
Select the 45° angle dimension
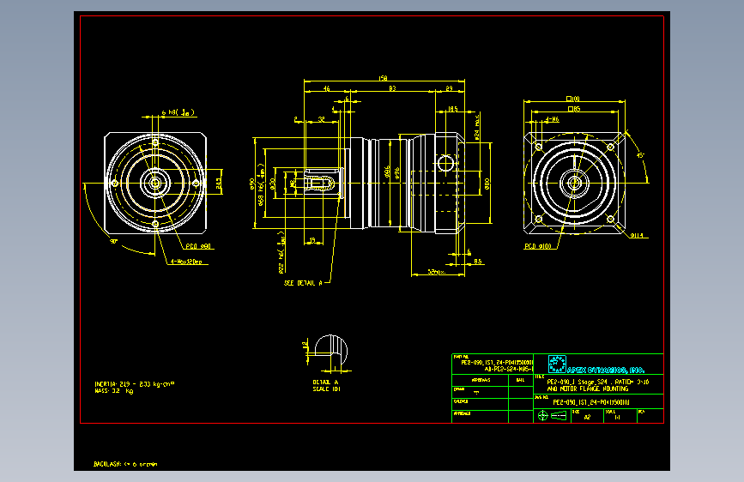[x=640, y=155]
